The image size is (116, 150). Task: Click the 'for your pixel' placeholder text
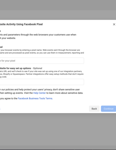point(8,61)
